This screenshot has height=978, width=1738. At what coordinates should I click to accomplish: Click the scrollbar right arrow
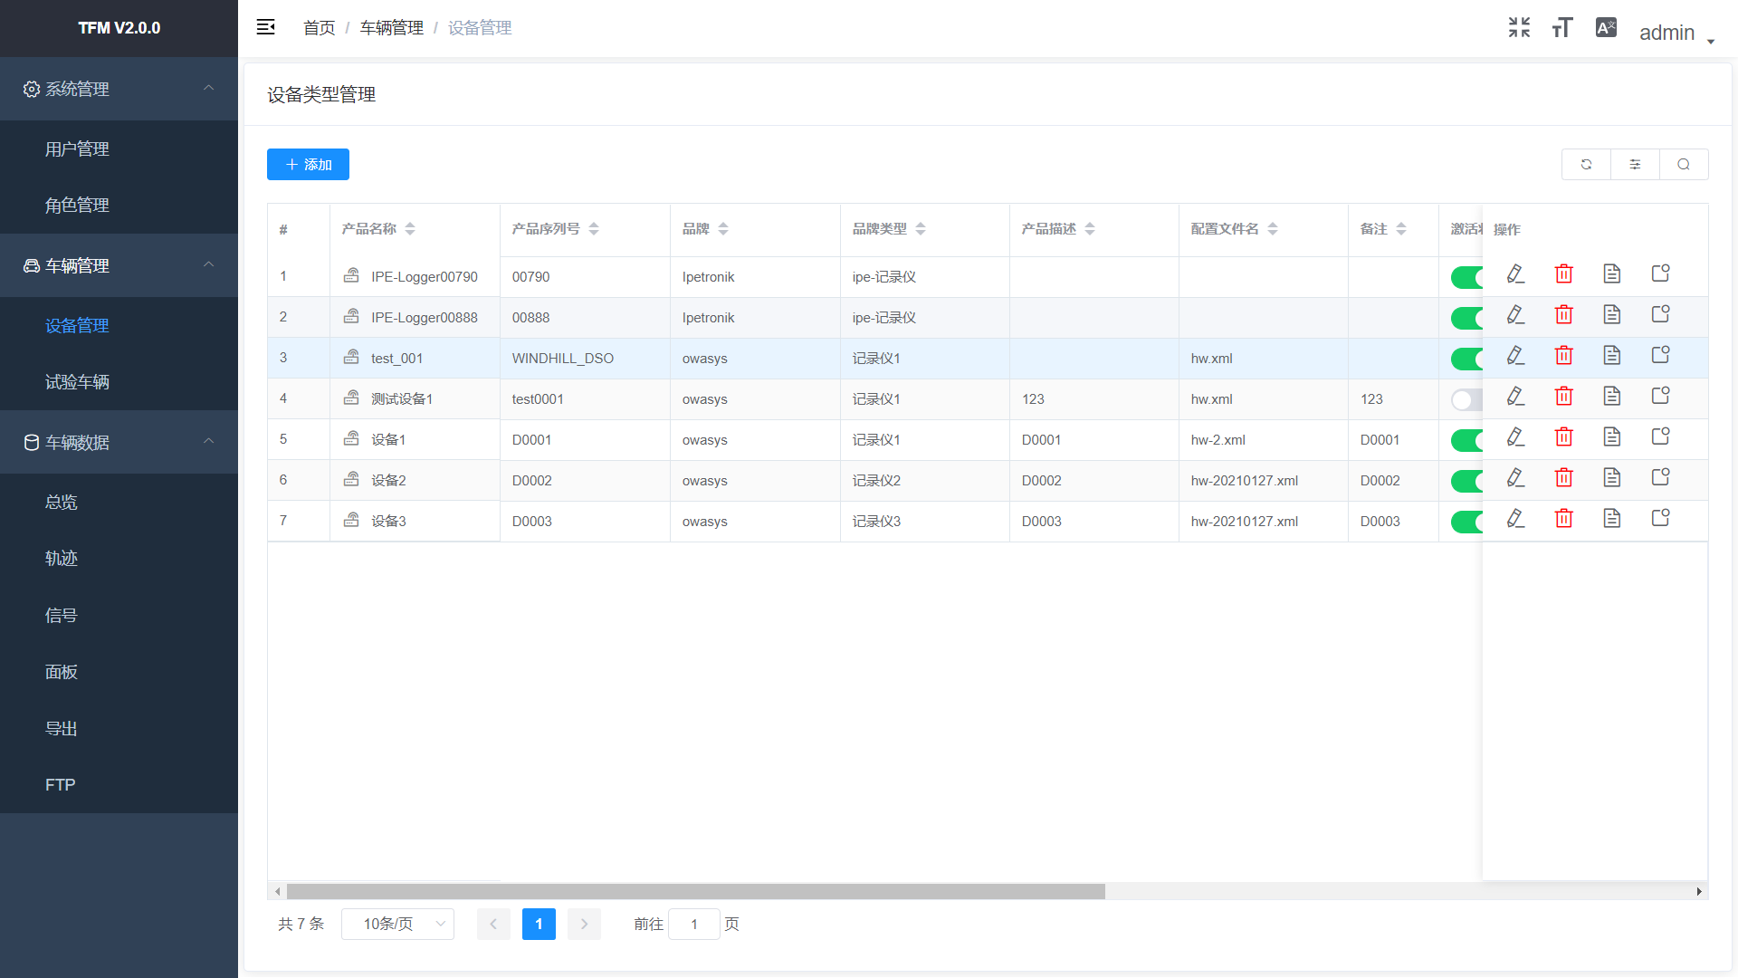(1699, 892)
